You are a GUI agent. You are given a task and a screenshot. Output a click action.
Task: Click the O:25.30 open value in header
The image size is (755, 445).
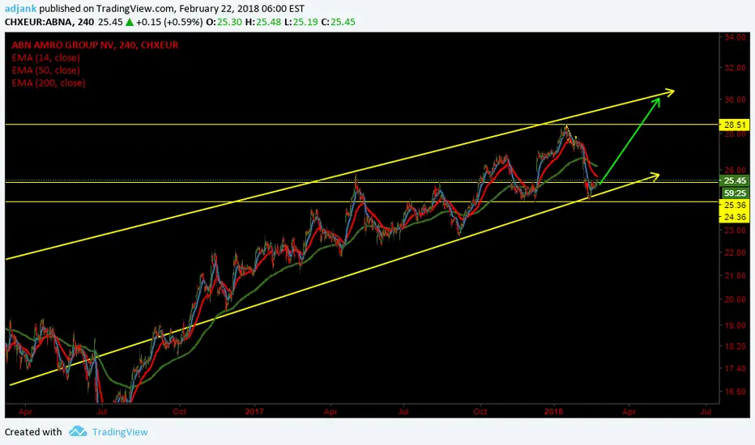coord(224,22)
